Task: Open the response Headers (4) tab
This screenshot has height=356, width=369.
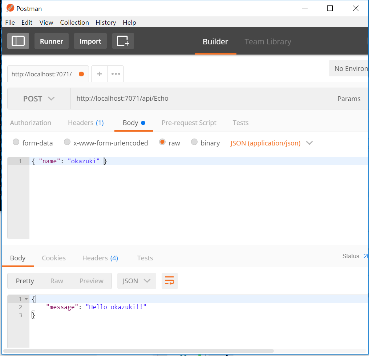Action: tap(100, 258)
